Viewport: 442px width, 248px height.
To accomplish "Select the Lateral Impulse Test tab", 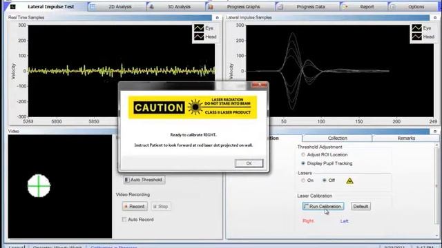I will coord(50,6).
